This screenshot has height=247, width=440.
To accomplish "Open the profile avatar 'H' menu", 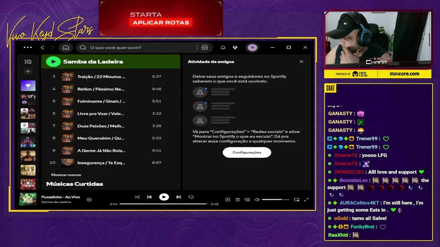I will pos(253,48).
